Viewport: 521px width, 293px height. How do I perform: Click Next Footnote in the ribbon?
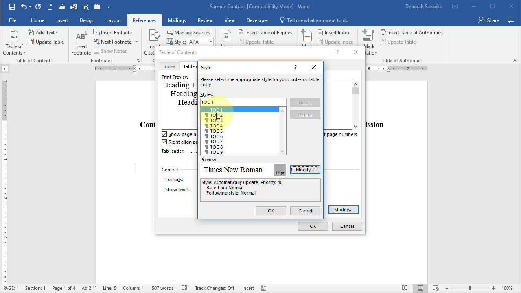pyautogui.click(x=112, y=42)
